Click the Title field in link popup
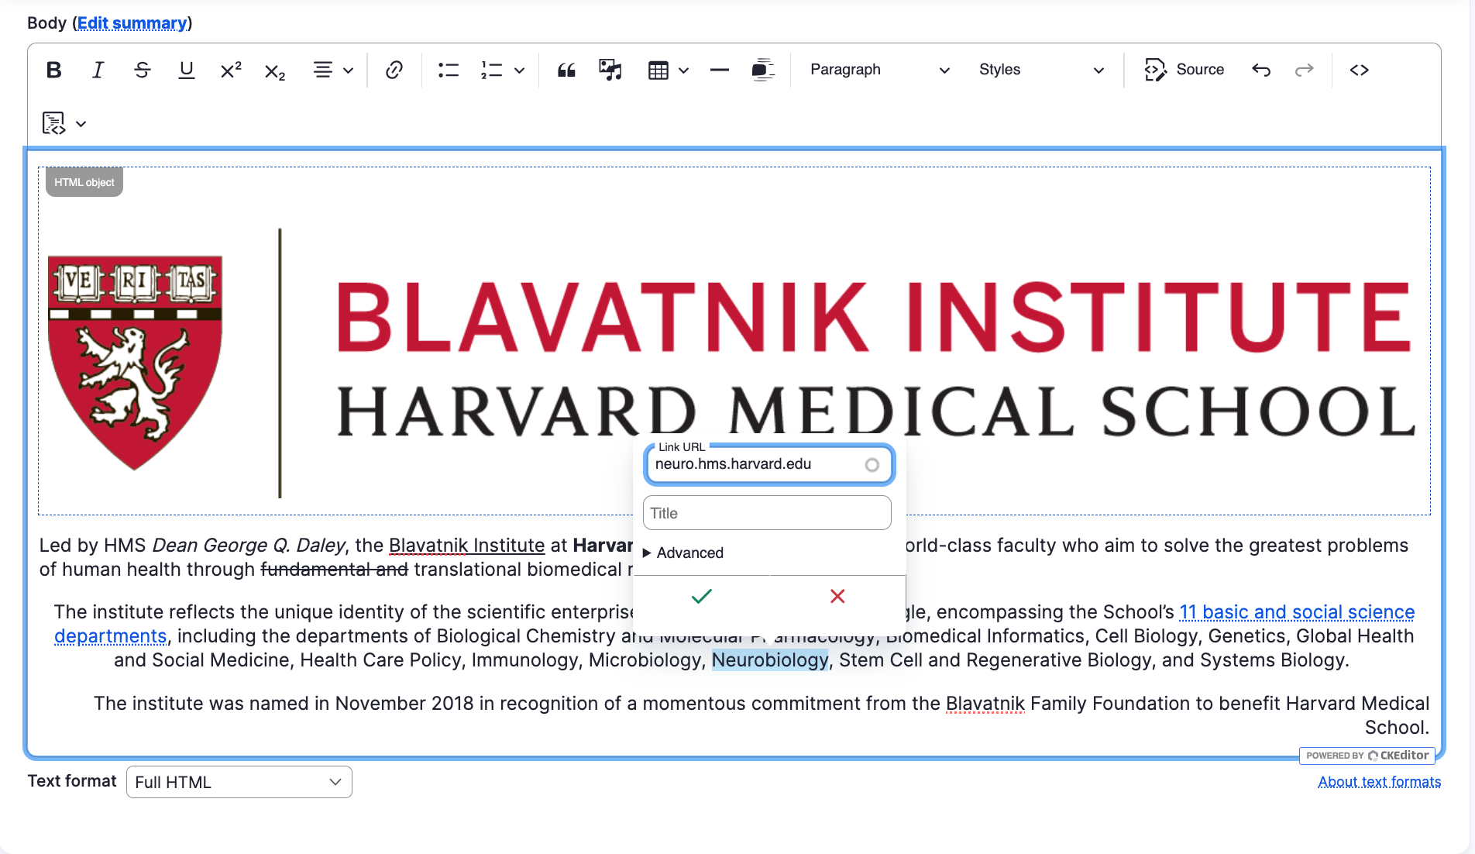 [x=767, y=513]
